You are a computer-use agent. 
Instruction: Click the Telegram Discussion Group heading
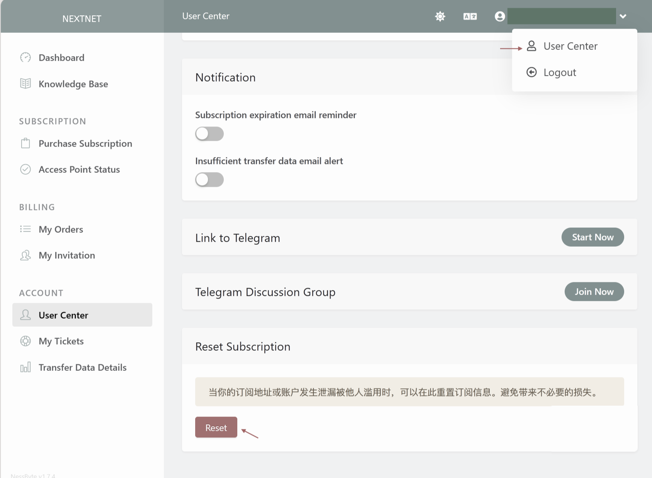[x=265, y=292]
